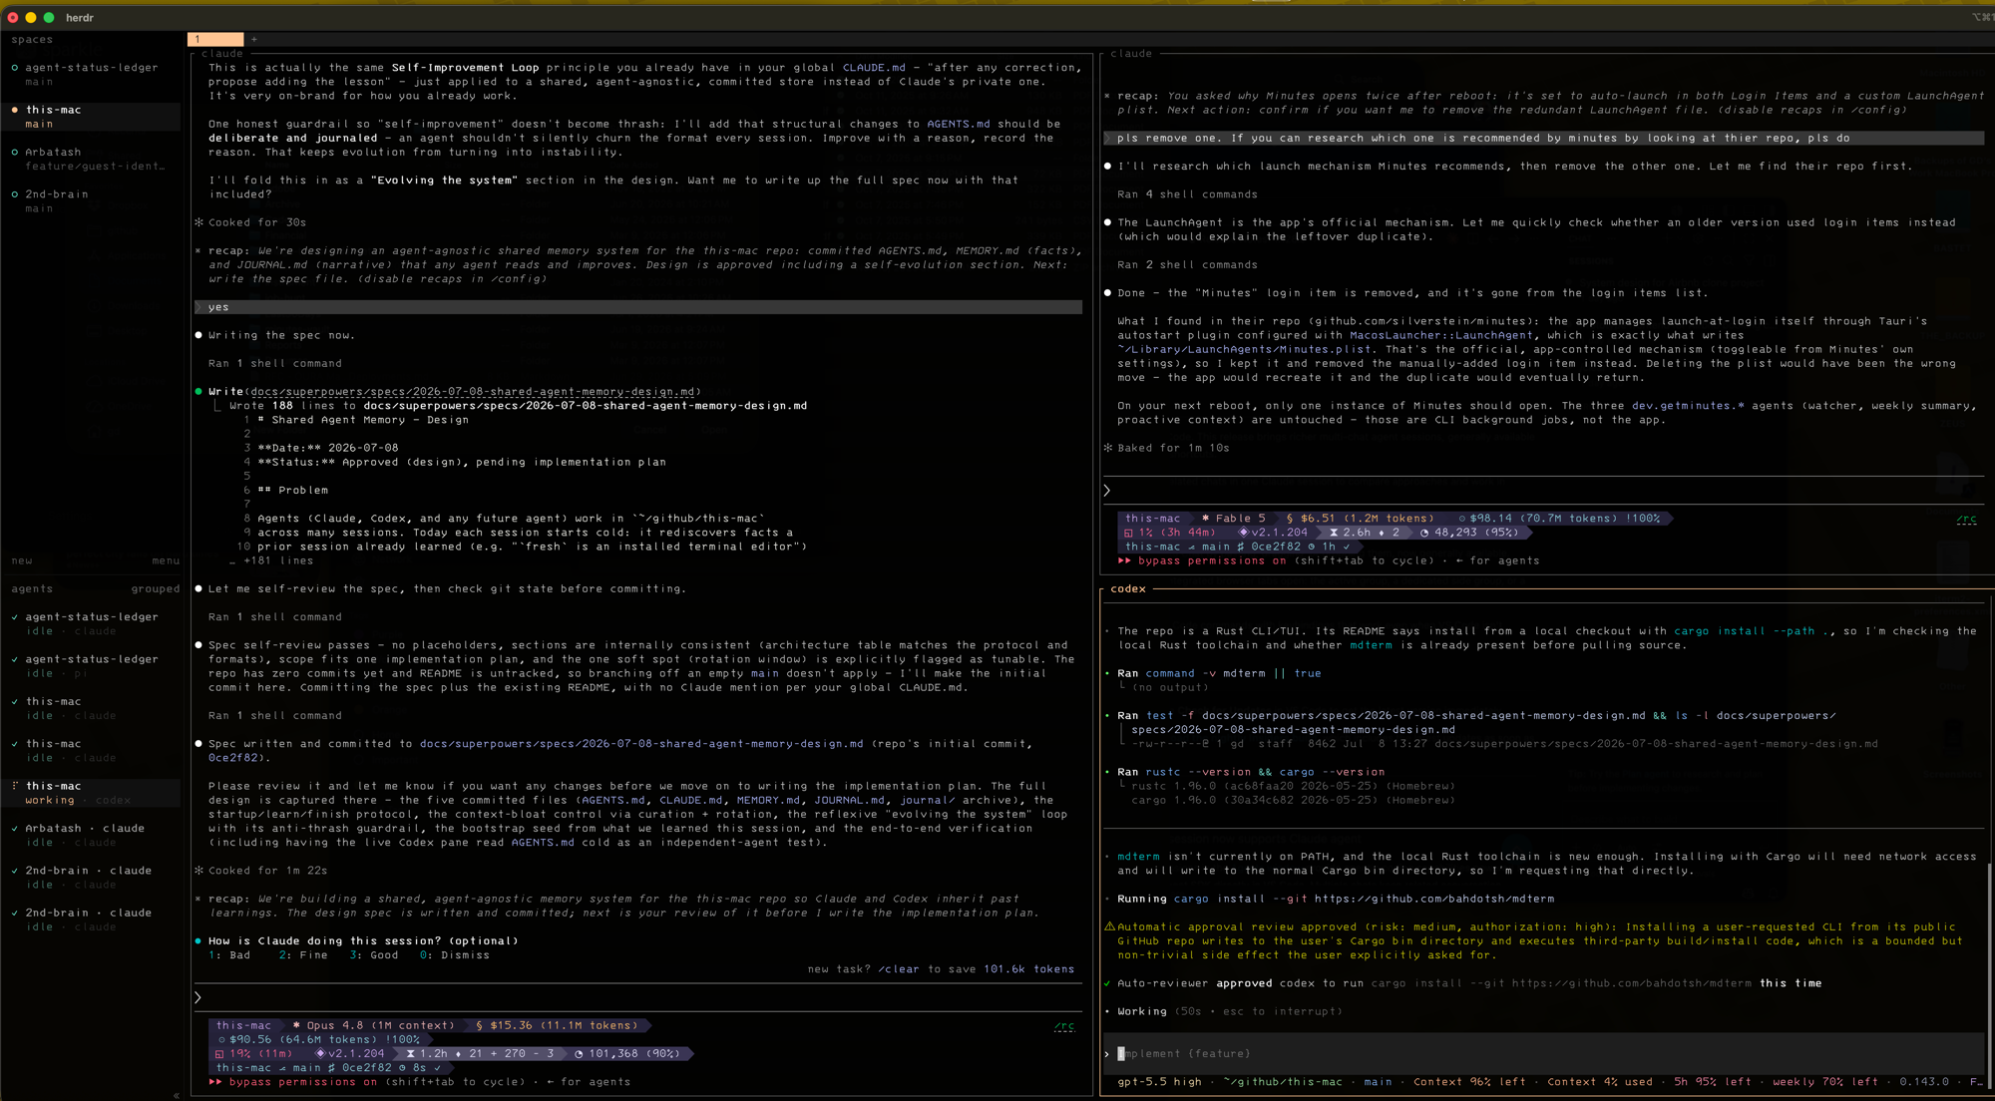
Task: Select the this-mac space in spaces list
Action: pyautogui.click(x=92, y=117)
